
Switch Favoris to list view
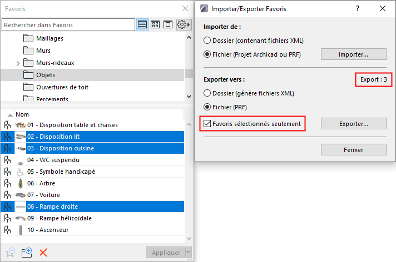click(x=142, y=25)
